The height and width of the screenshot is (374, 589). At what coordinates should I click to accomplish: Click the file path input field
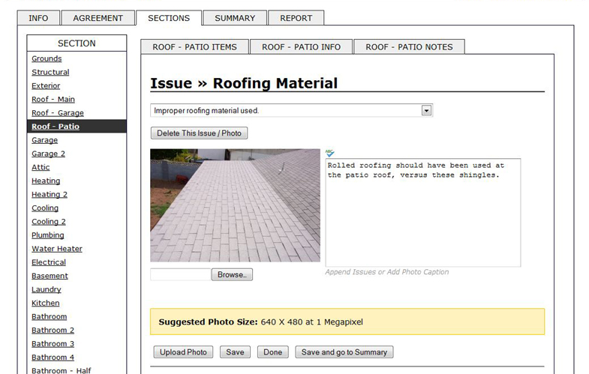(181, 274)
